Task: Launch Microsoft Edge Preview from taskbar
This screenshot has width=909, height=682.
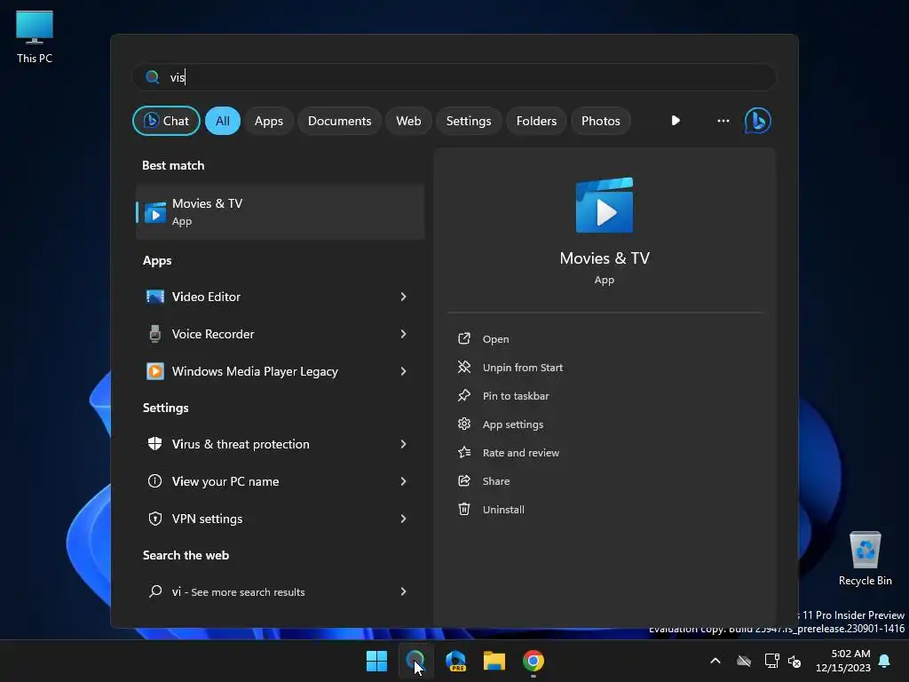Action: (455, 661)
